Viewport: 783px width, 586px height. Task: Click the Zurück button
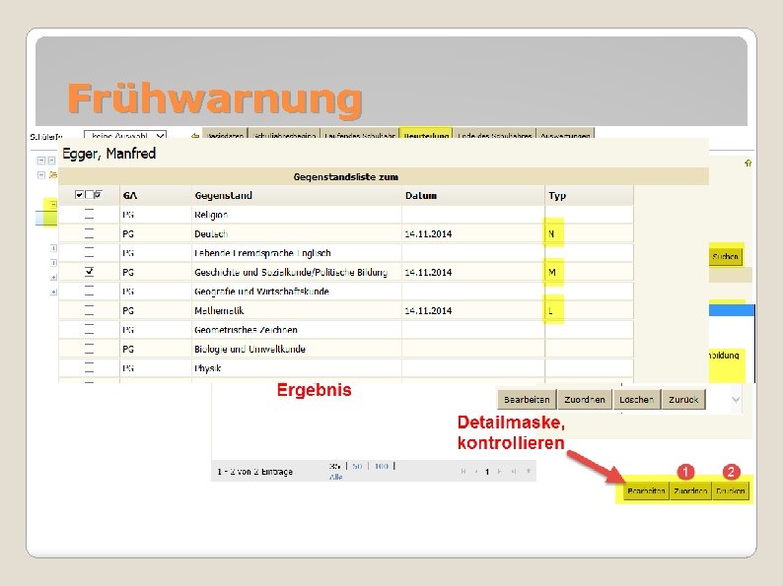[x=683, y=400]
